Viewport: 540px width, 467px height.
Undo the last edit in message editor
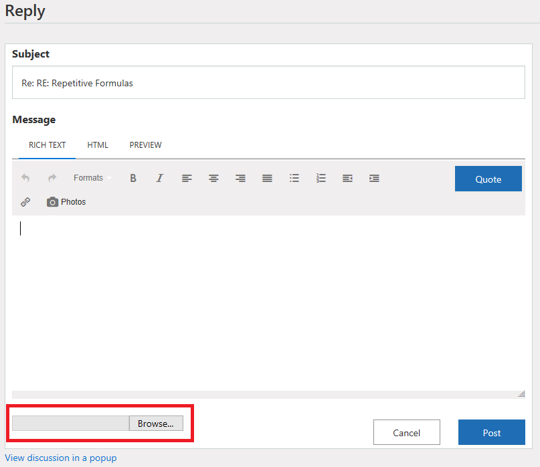(25, 178)
